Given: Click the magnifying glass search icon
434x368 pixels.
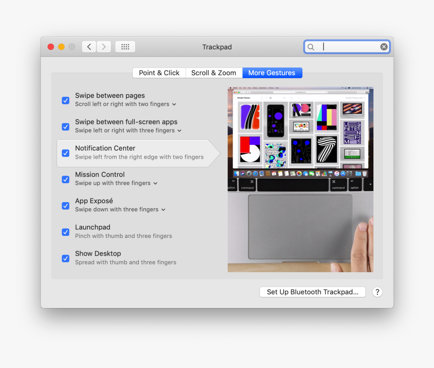Looking at the screenshot, I should 311,47.
